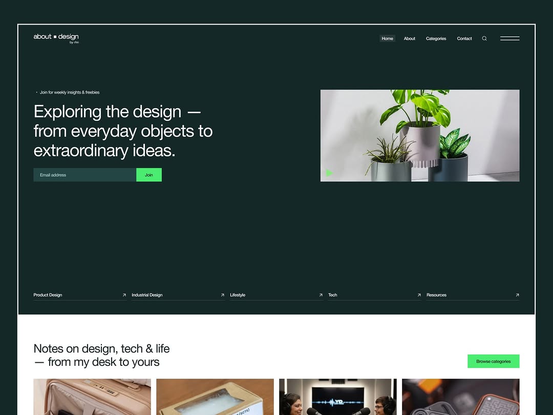Open the Contact nav item
Image resolution: width=553 pixels, height=415 pixels.
click(x=464, y=38)
